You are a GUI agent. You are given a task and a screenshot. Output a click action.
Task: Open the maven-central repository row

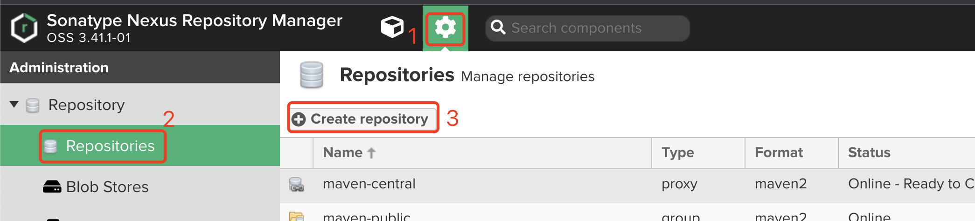tap(627, 185)
